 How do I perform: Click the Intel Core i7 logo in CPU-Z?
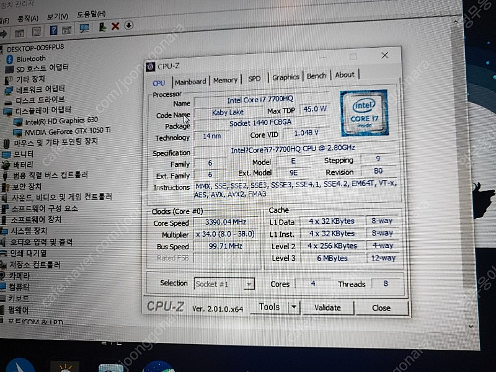pyautogui.click(x=364, y=113)
